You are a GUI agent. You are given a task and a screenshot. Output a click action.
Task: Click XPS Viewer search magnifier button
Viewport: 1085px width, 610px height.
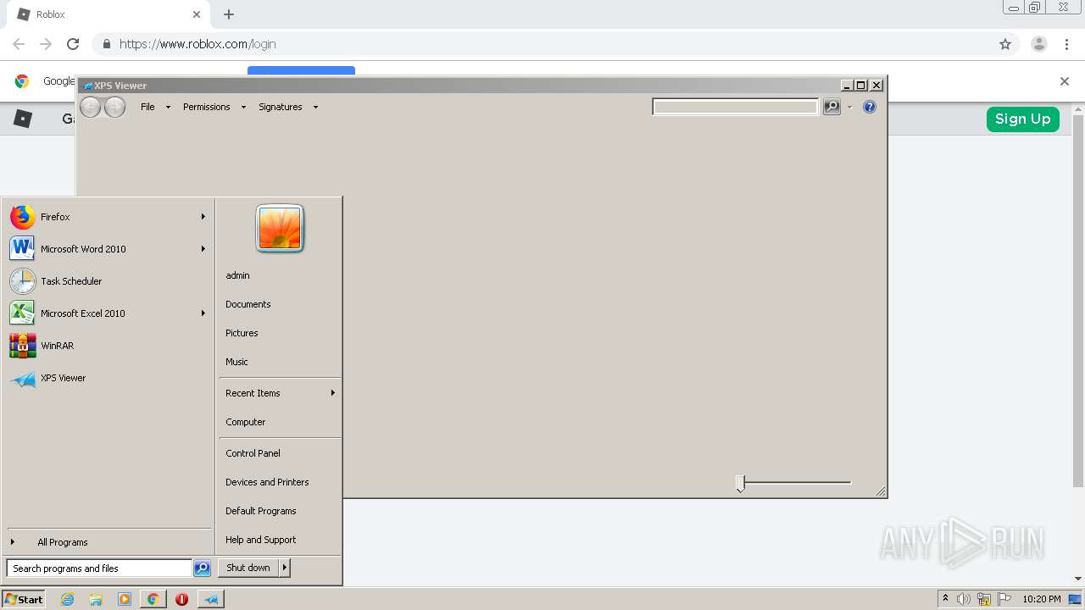coord(832,107)
